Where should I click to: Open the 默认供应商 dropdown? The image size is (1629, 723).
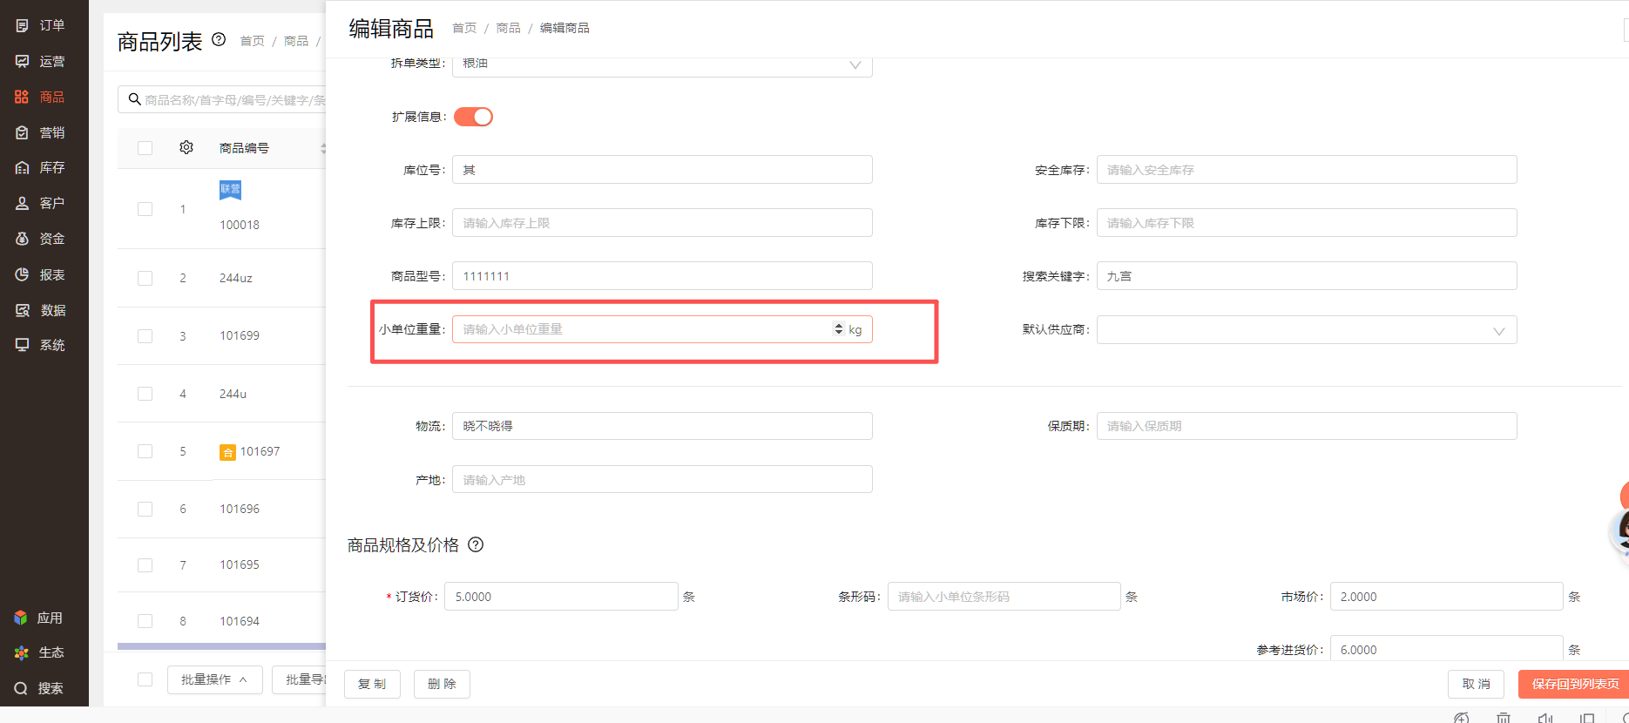tap(1307, 330)
